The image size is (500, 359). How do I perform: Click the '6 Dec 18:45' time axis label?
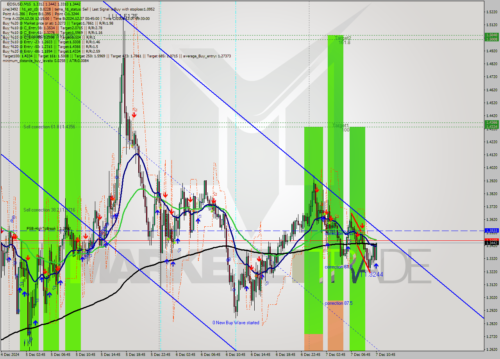coord(286,355)
